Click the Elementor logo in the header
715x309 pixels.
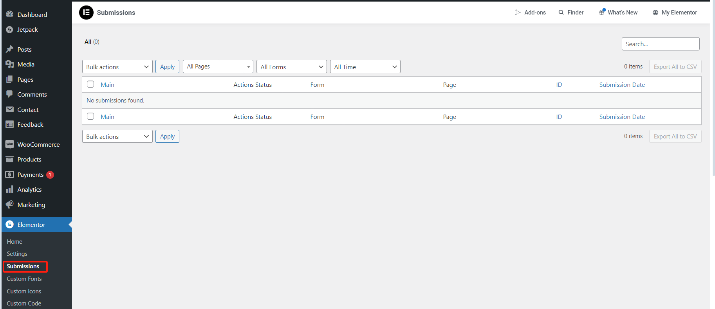[86, 13]
